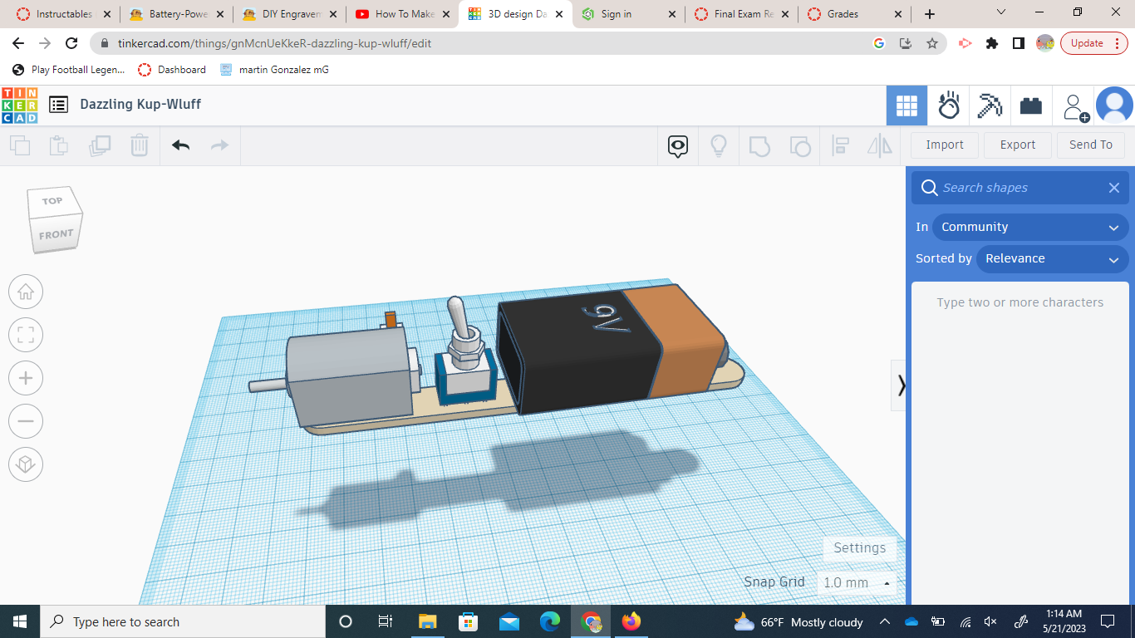Select the Mirror flip tool

tap(879, 145)
